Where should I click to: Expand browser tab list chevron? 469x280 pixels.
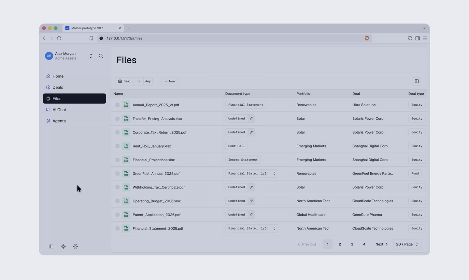coord(424,28)
